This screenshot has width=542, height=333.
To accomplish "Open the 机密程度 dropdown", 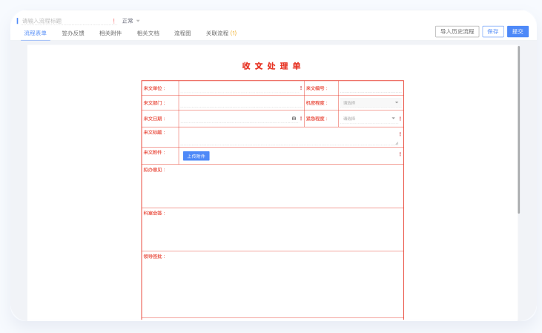I will click(x=370, y=102).
